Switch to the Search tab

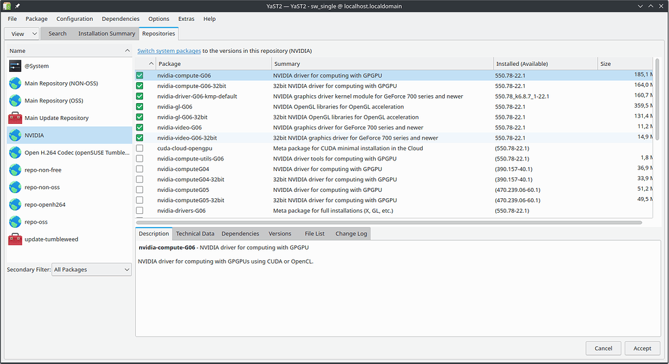pyautogui.click(x=57, y=34)
